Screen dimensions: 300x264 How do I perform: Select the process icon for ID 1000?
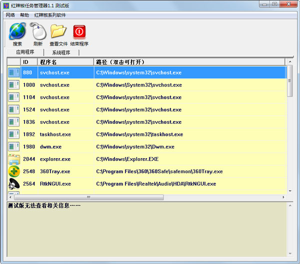point(14,85)
